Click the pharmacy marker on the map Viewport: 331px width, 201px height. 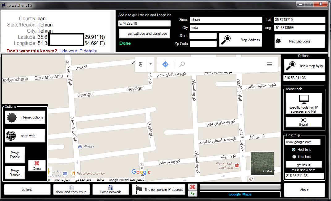click(x=80, y=147)
